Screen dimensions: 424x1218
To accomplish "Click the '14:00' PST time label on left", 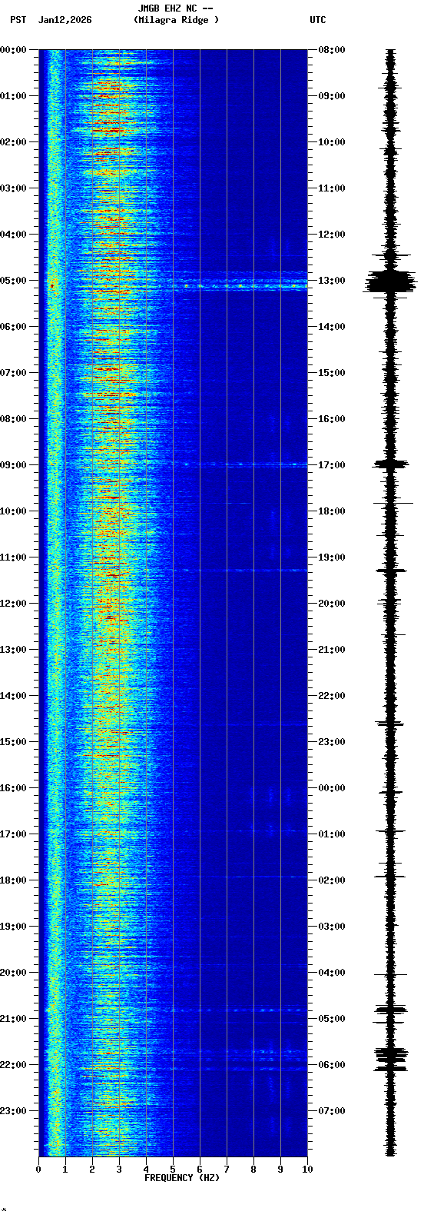I will point(13,696).
